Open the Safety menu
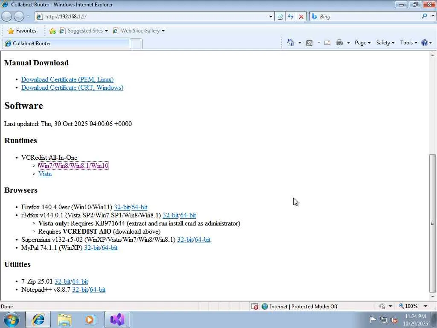 click(x=385, y=43)
